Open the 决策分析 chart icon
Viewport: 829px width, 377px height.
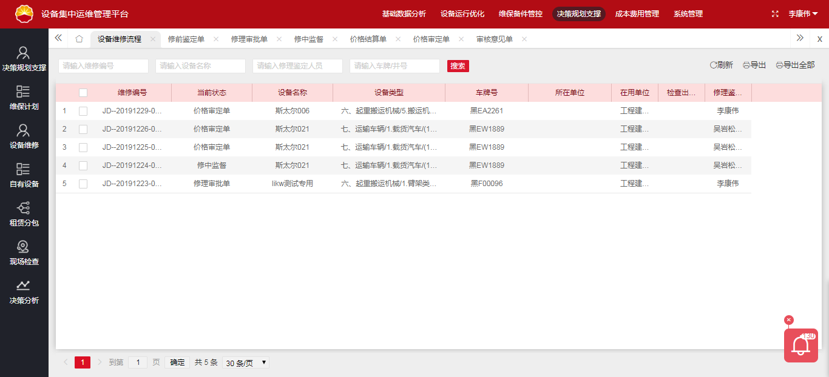pyautogui.click(x=24, y=286)
